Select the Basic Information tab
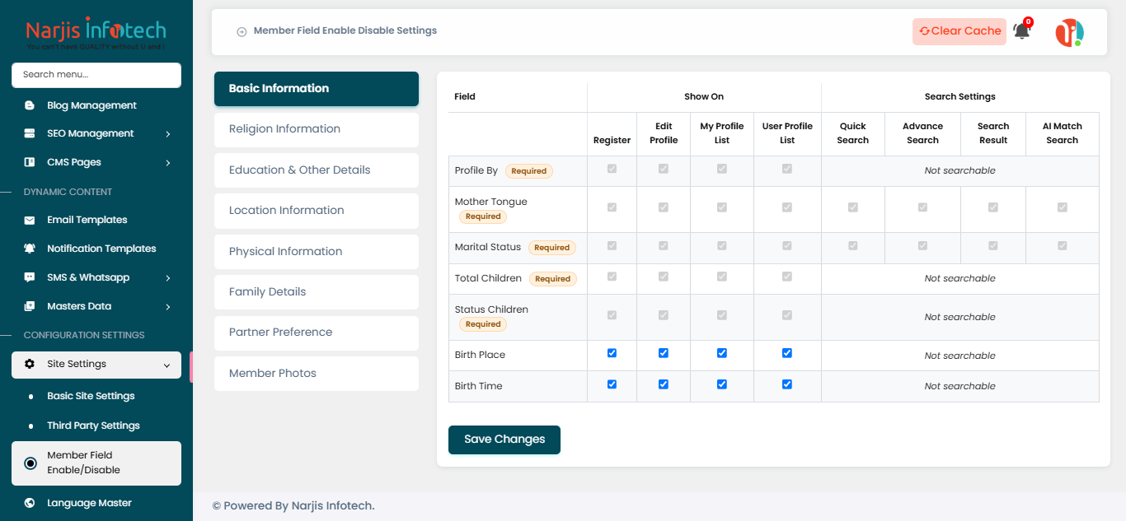The height and width of the screenshot is (521, 1126). pyautogui.click(x=317, y=89)
